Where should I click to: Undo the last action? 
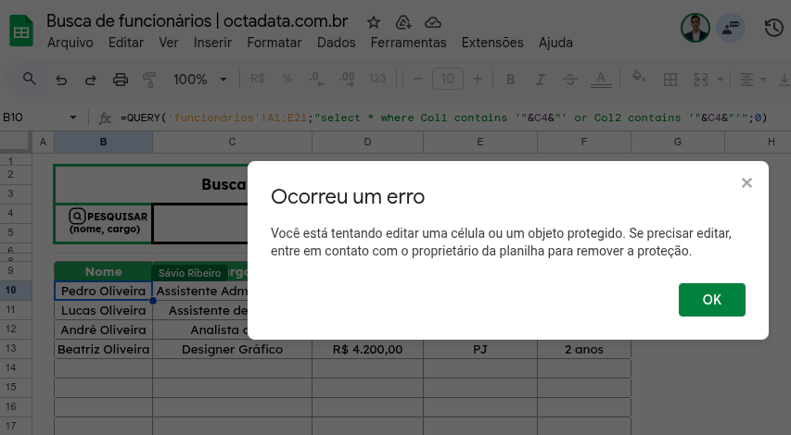(x=61, y=80)
